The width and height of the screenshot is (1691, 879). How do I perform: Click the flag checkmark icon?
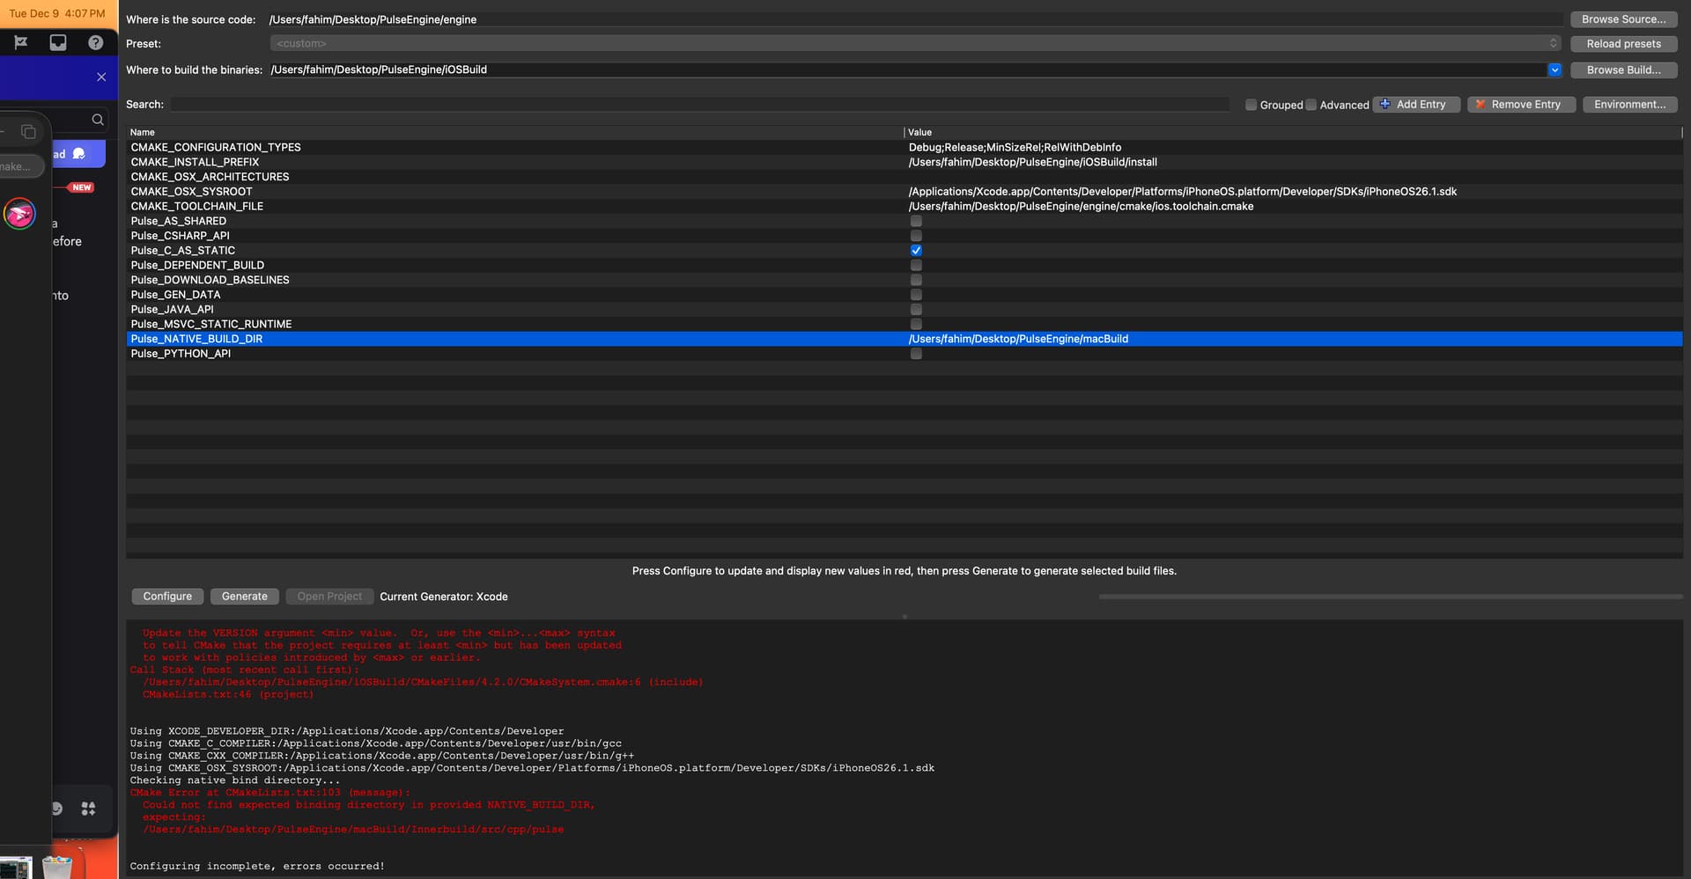coord(21,42)
